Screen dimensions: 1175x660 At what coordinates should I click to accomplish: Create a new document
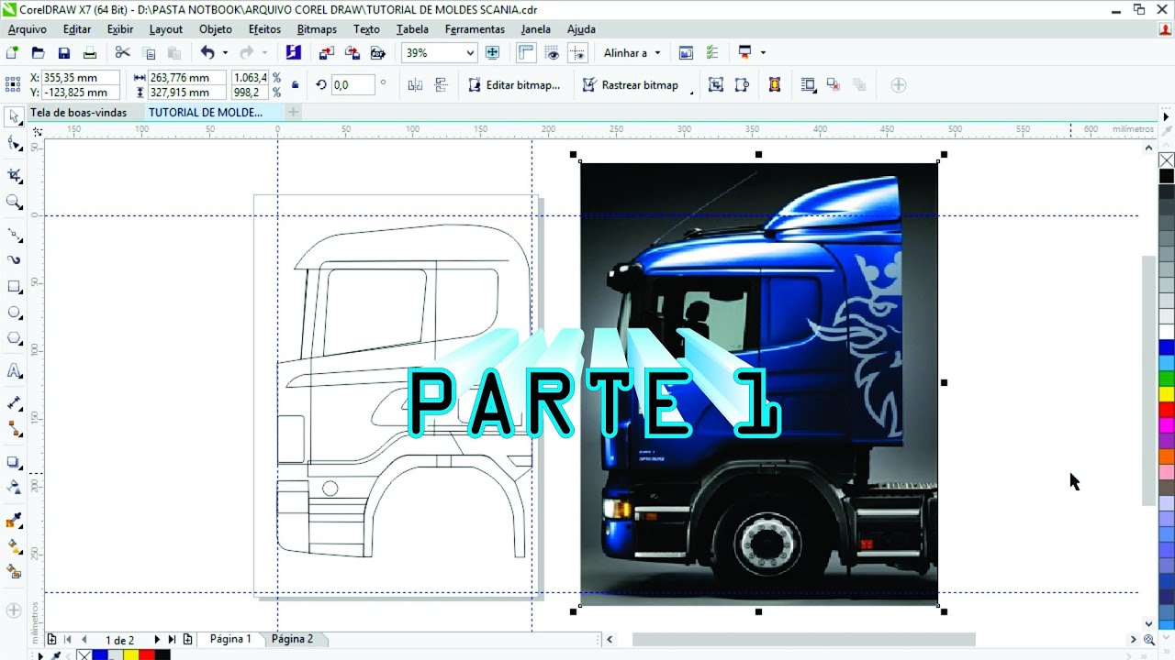(x=12, y=53)
